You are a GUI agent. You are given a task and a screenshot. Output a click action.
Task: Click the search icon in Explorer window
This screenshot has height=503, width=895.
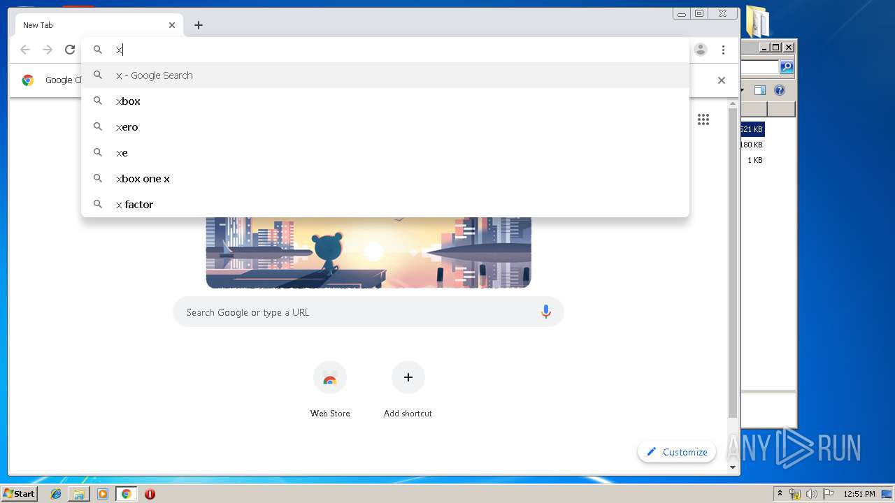[x=787, y=67]
